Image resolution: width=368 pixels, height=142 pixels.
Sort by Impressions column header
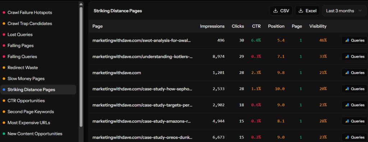click(212, 26)
